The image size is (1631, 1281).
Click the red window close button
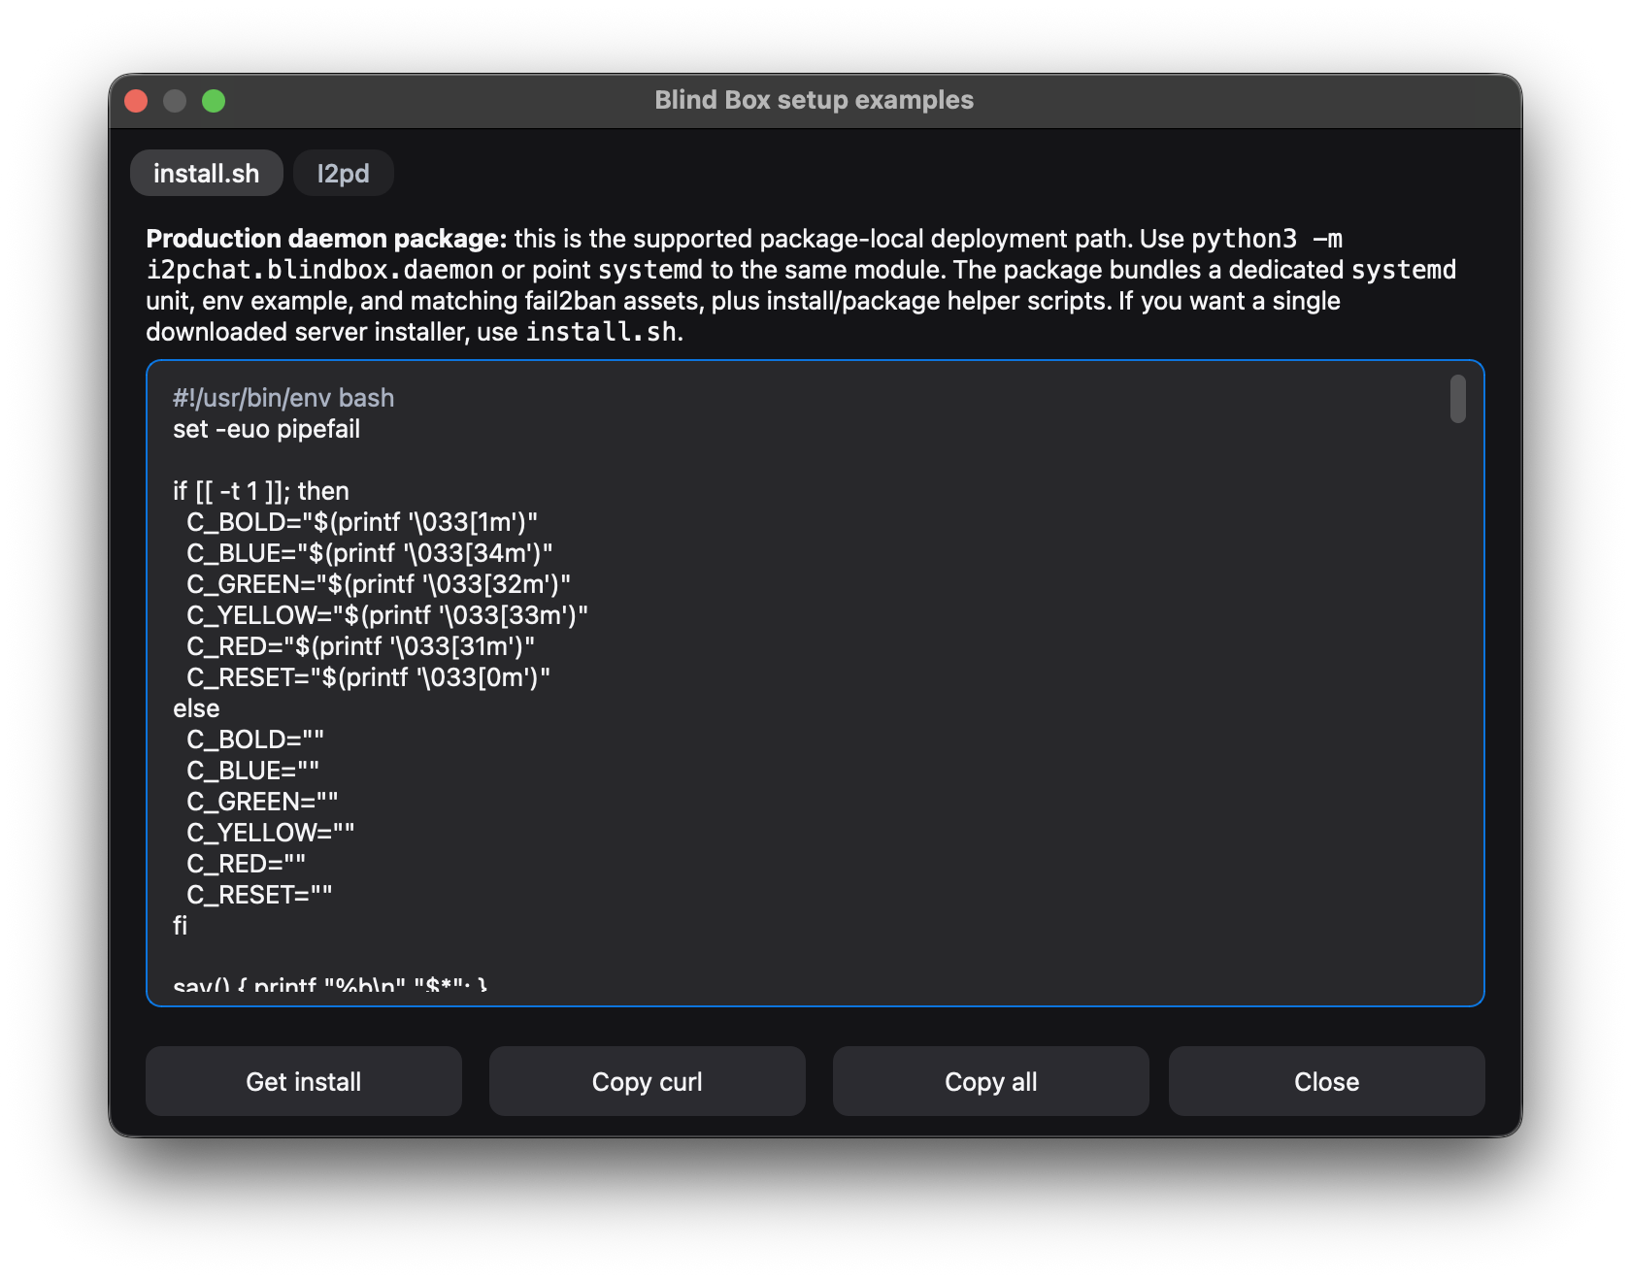tap(136, 101)
